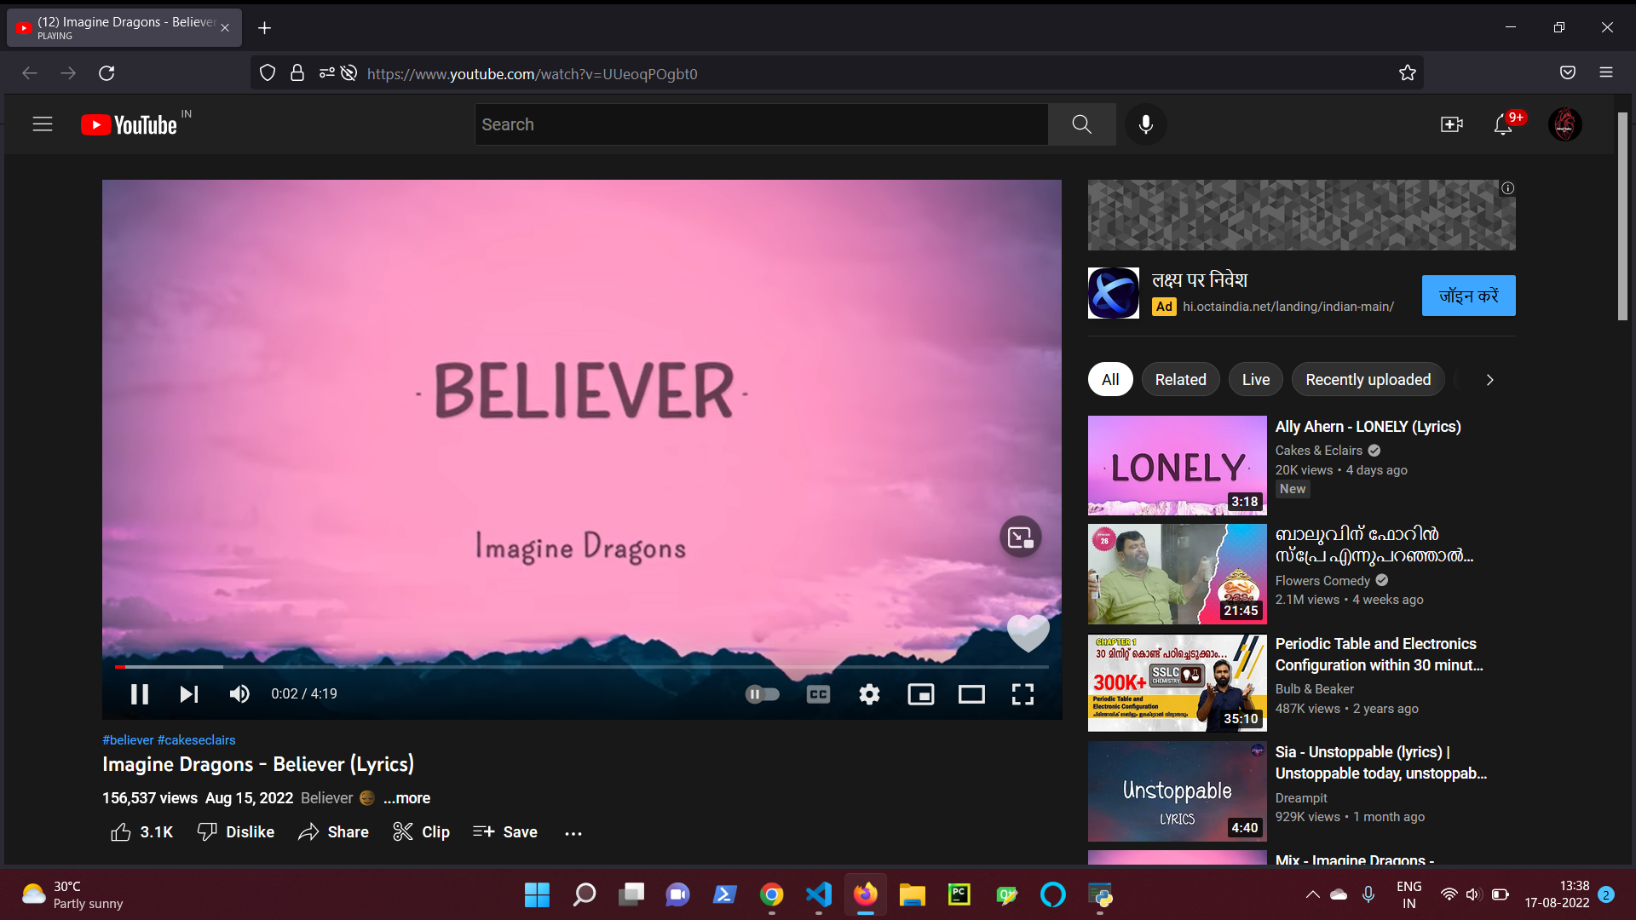
Task: Switch to miniplayer mode
Action: (920, 694)
